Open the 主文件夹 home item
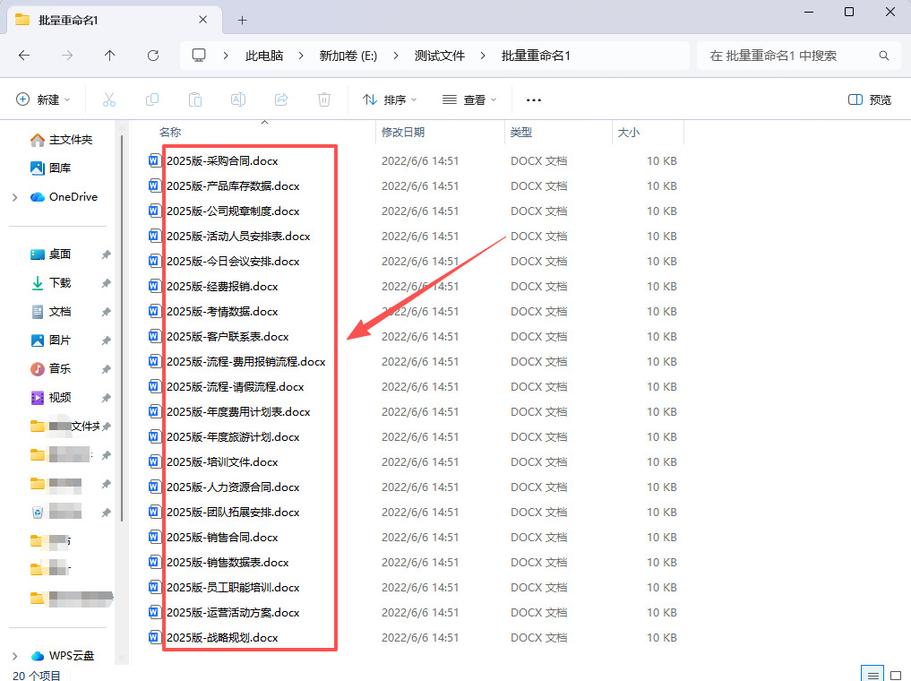 [62, 140]
